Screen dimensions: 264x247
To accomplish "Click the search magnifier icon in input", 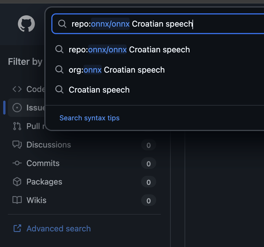I will [62, 24].
